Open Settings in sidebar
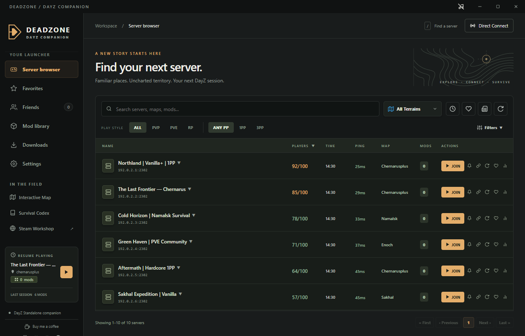This screenshot has height=336, width=525. tap(41, 163)
